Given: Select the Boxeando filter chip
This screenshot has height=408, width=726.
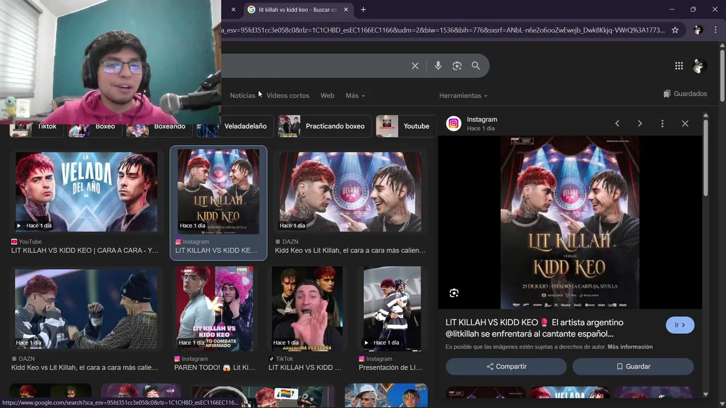Looking at the screenshot, I should [x=159, y=126].
